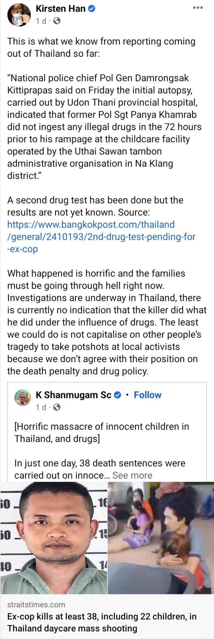
Task: View the daycare scene photo on the right
Action: pyautogui.click(x=161, y=538)
